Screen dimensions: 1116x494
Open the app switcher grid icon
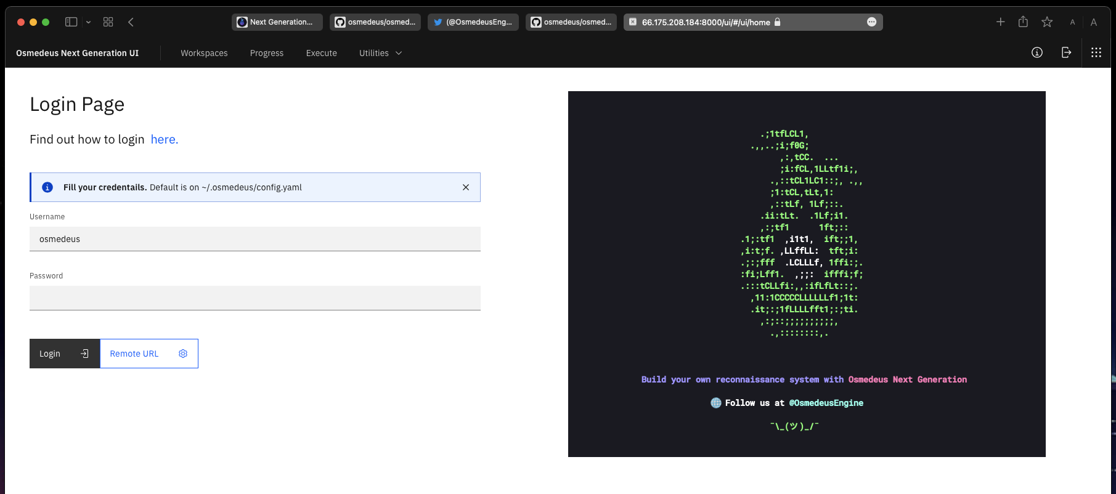pyautogui.click(x=1096, y=52)
